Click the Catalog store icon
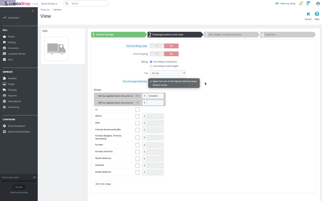This screenshot has width=322, height=201. coord(4,42)
